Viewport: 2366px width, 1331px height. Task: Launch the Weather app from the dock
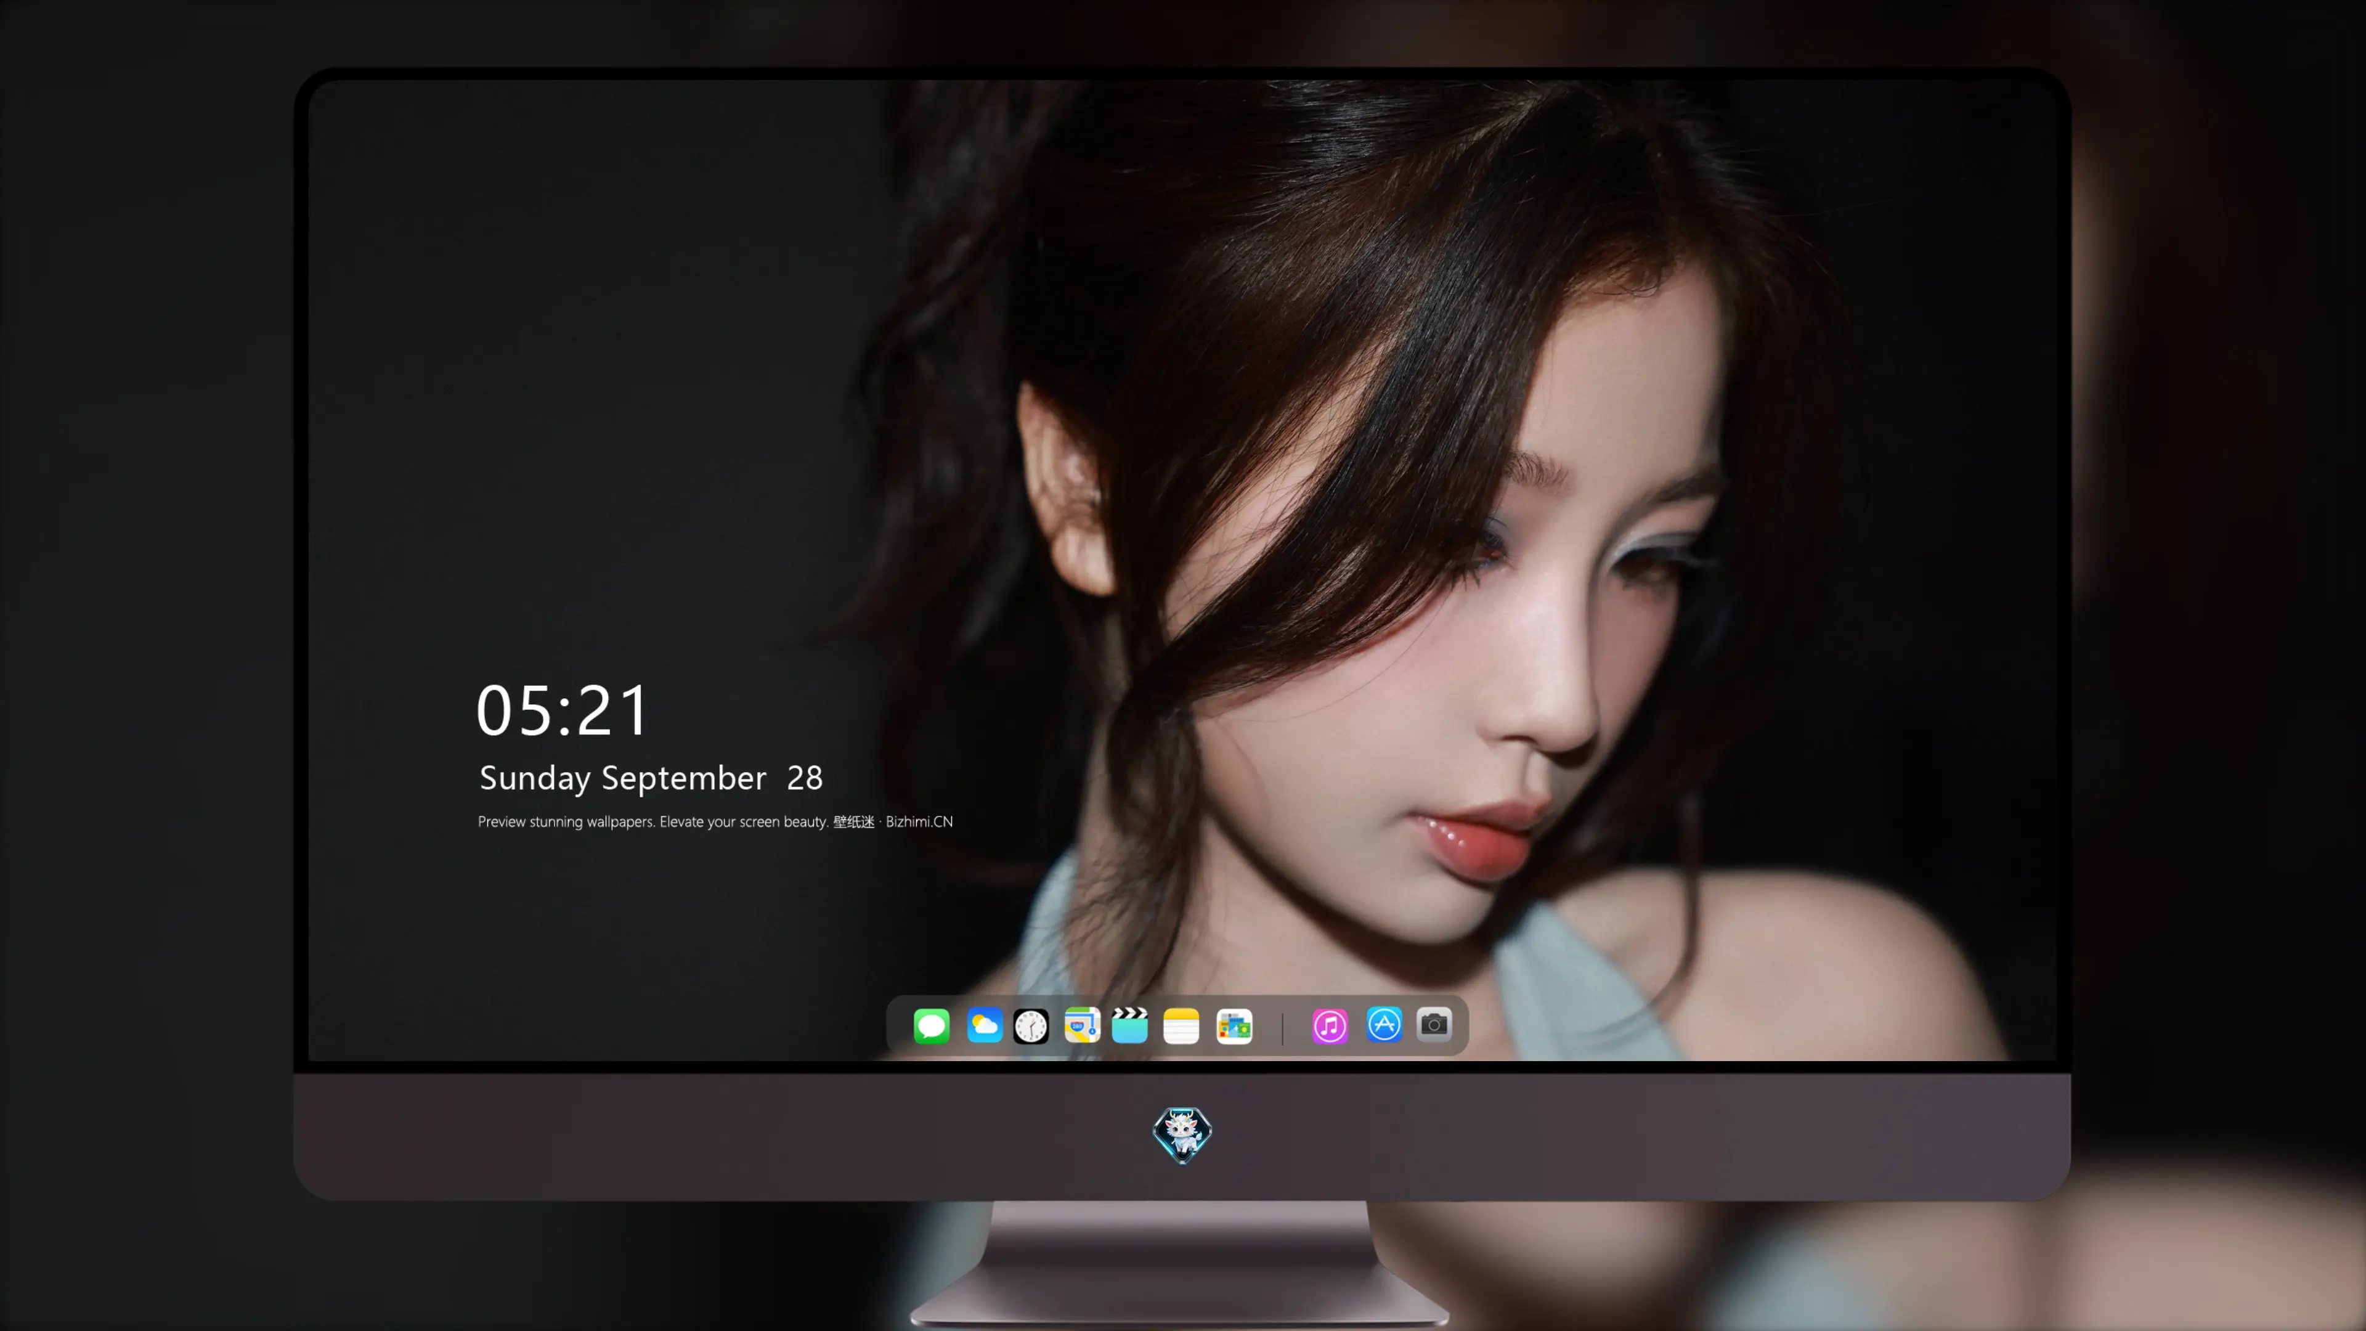click(x=984, y=1025)
